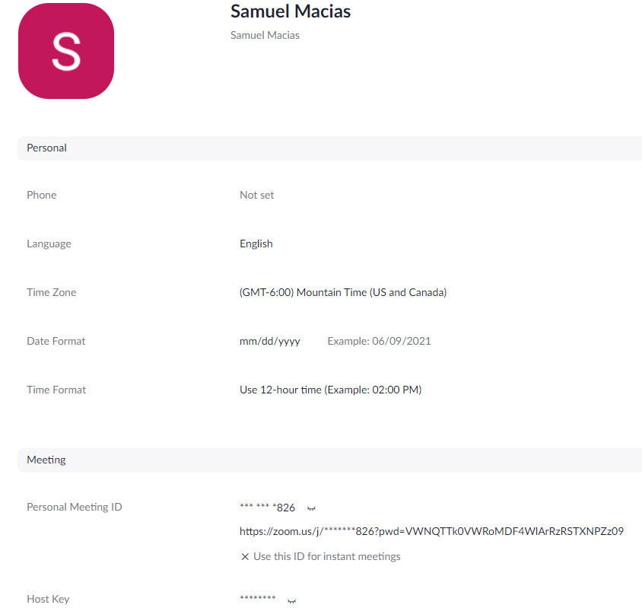Click the English language value
This screenshot has height=608, width=642.
(x=256, y=244)
